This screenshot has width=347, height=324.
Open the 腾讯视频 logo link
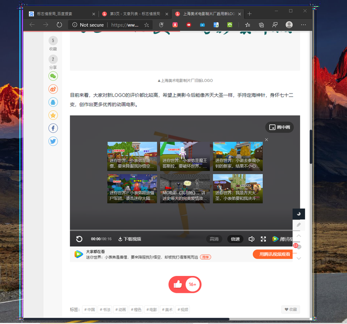(282, 239)
